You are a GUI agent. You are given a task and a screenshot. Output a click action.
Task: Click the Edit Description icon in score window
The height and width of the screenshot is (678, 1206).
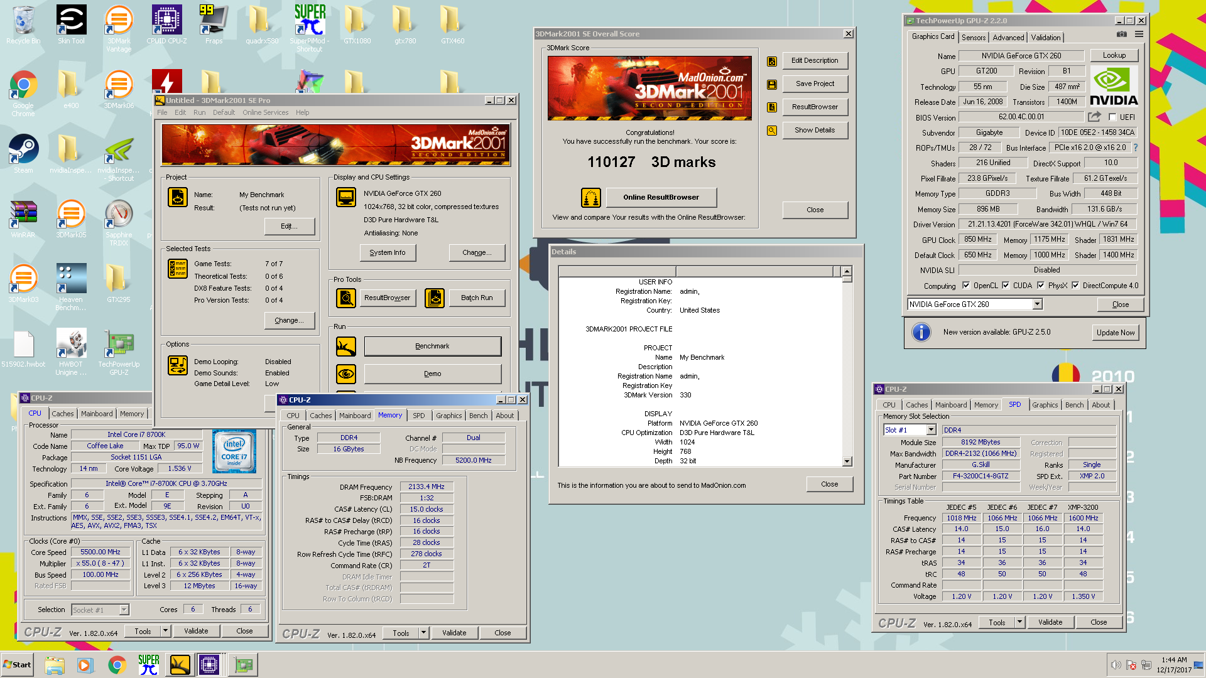point(772,61)
